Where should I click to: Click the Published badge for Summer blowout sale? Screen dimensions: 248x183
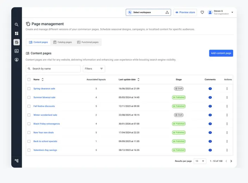click(x=179, y=97)
